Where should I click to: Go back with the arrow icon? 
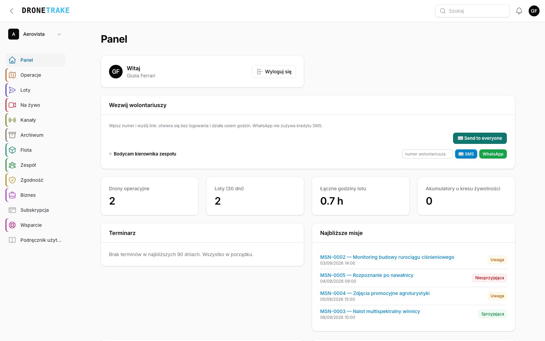click(12, 11)
